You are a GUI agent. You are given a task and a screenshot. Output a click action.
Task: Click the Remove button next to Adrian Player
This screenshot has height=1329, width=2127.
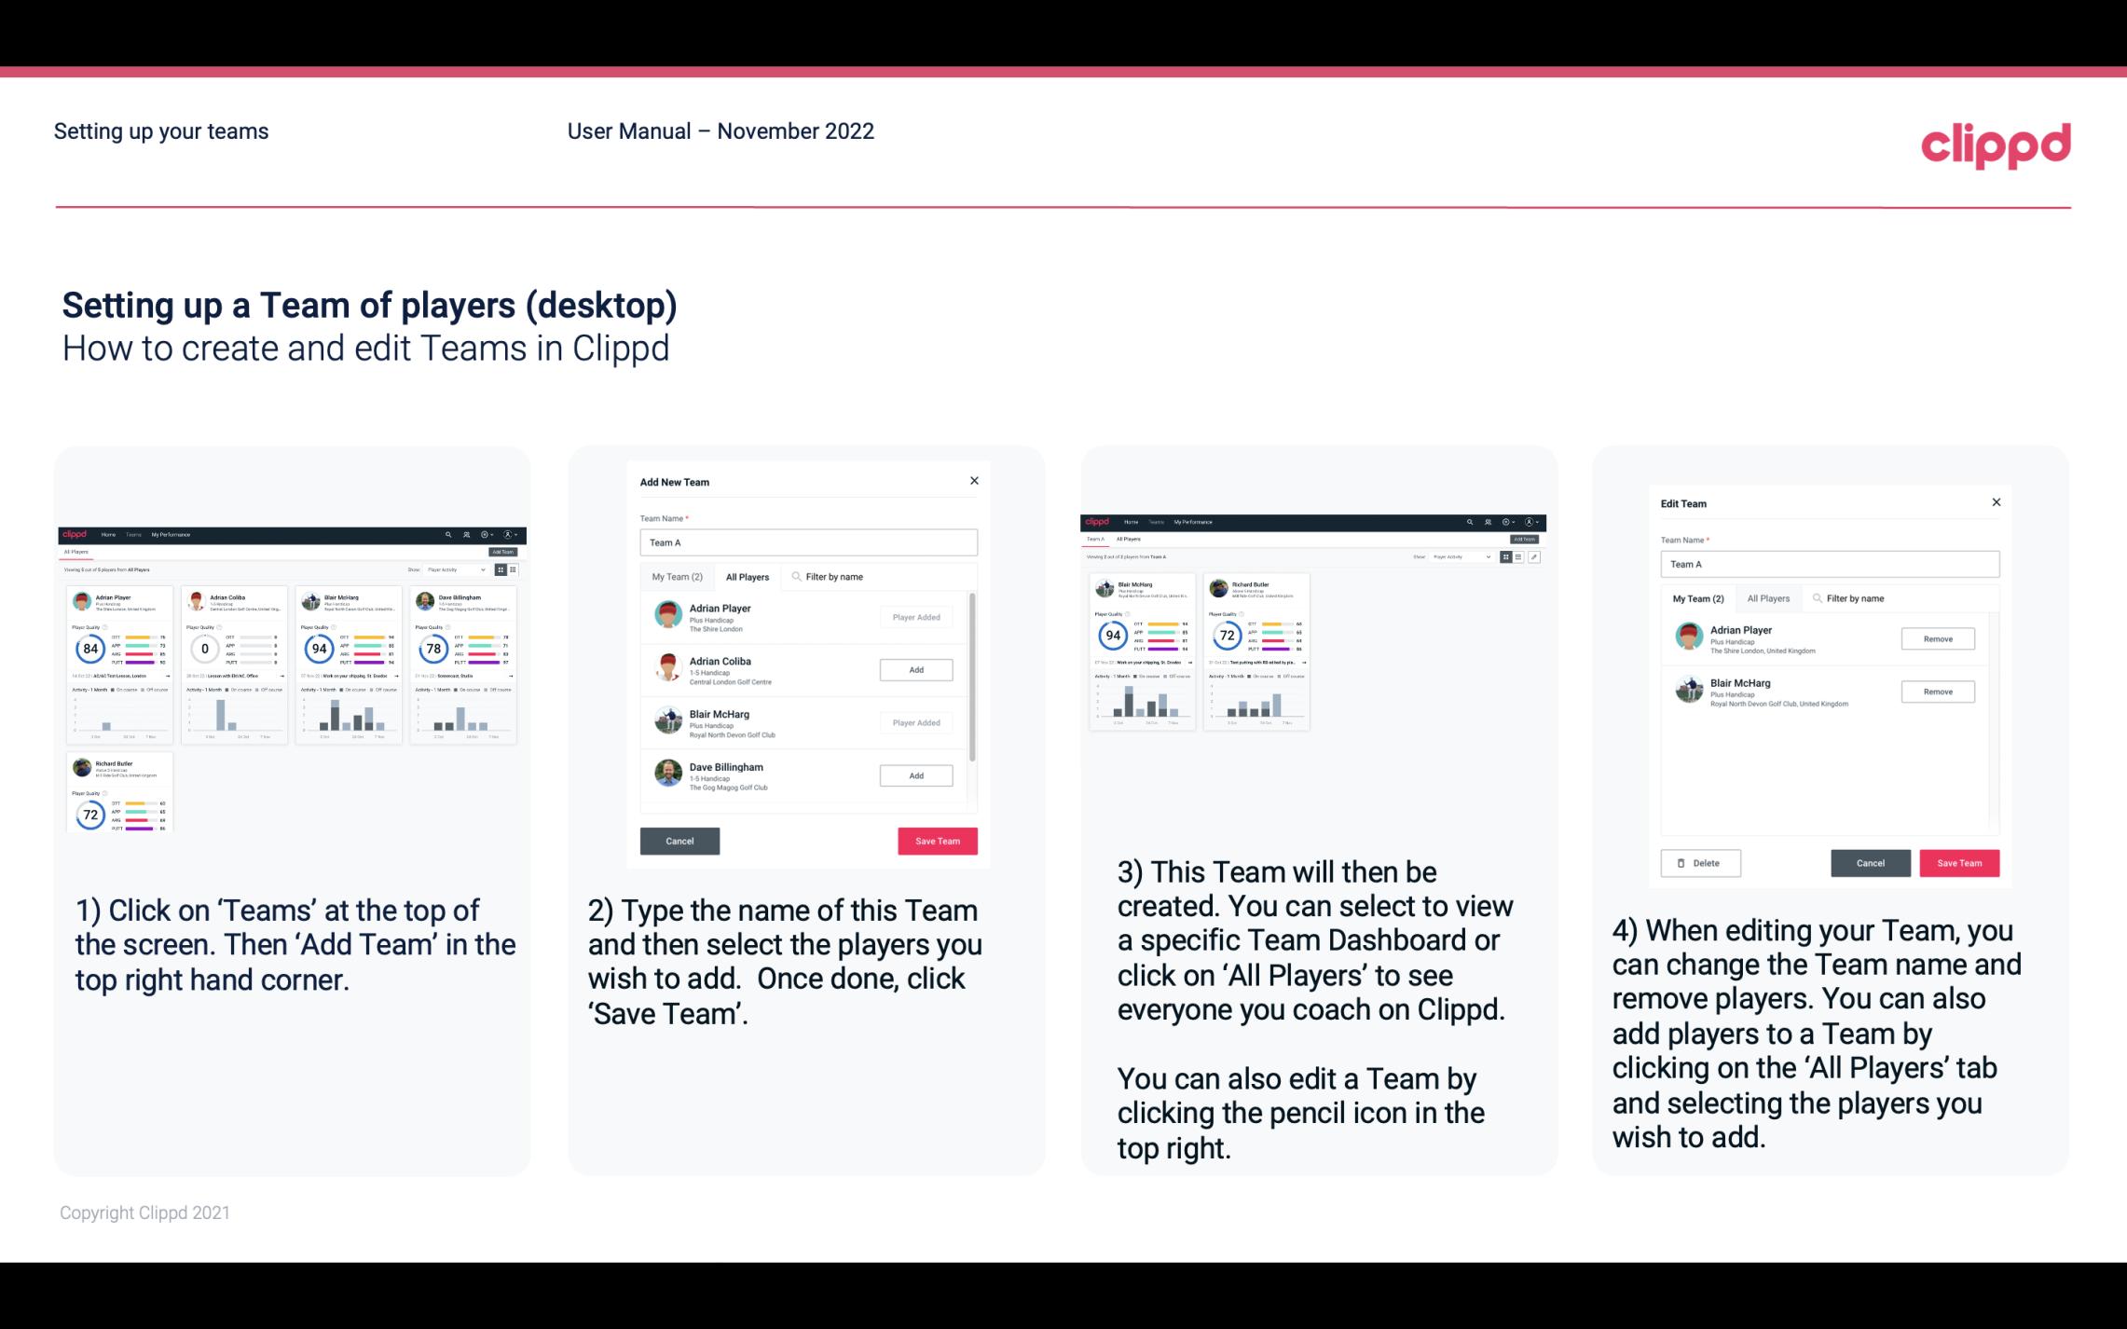1939,638
